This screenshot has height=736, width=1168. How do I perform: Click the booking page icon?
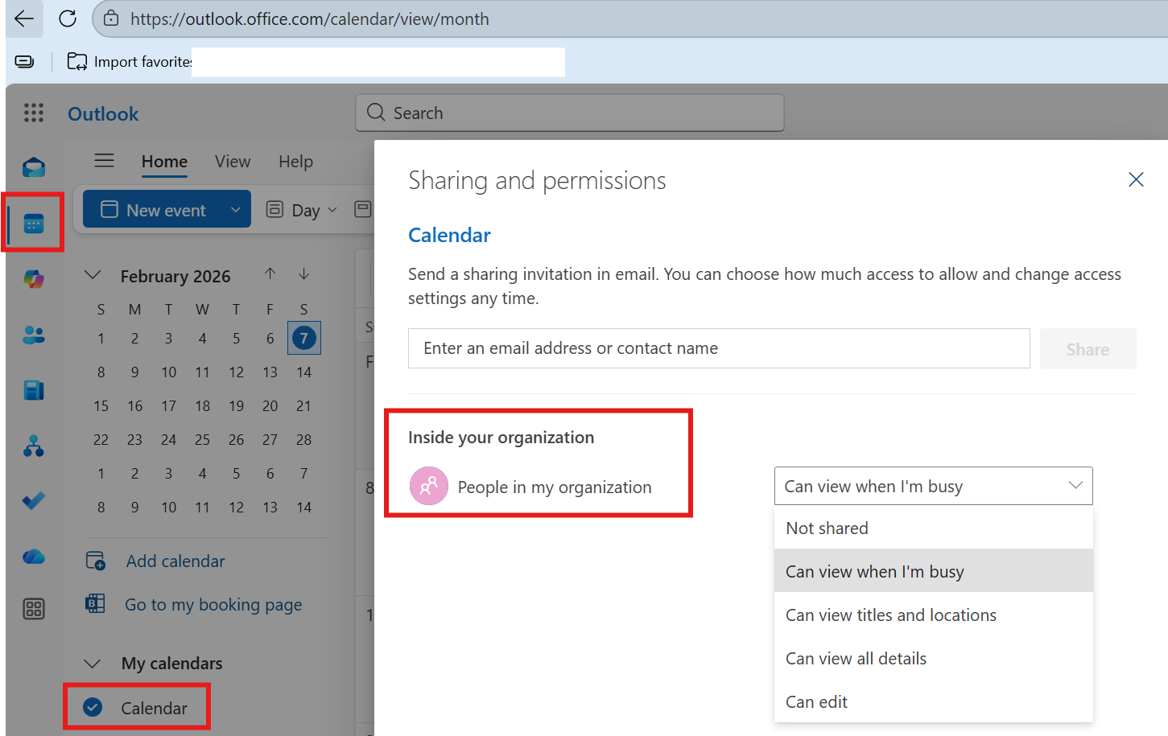coord(95,603)
